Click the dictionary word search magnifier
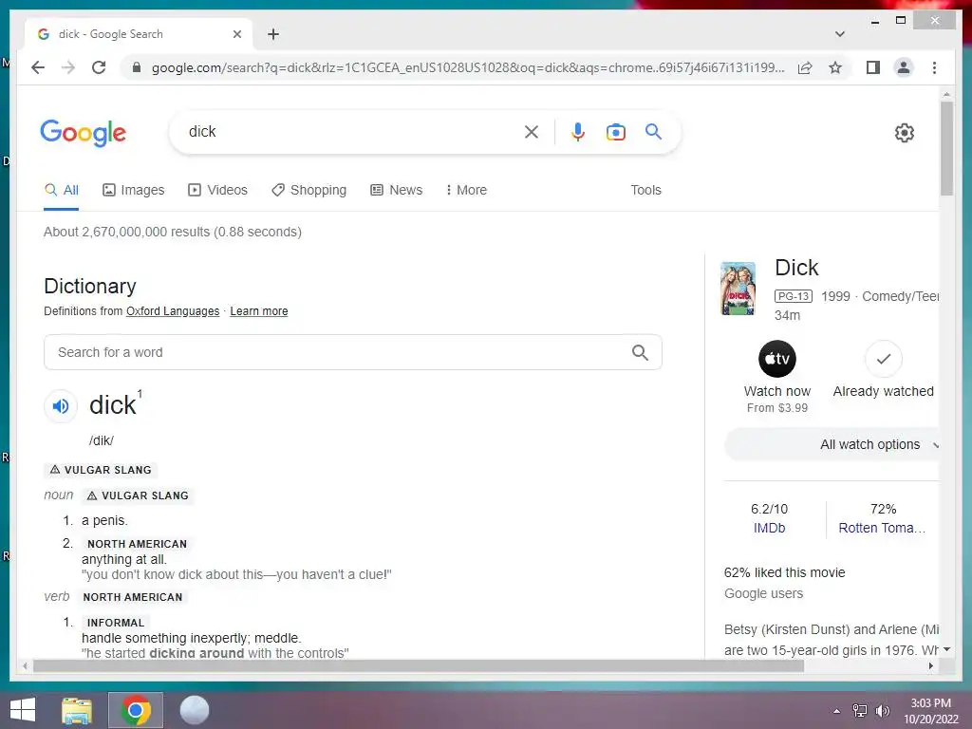This screenshot has width=972, height=729. 640,352
